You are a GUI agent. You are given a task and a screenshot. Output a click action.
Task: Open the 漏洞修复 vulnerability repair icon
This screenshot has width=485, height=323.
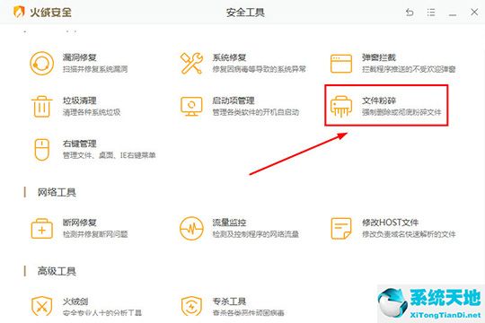pos(41,64)
